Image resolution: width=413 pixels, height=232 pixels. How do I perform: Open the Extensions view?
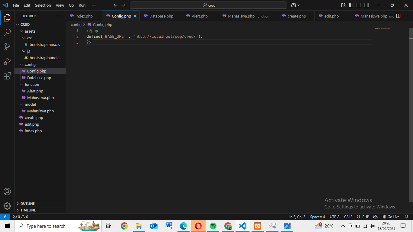pyautogui.click(x=7, y=76)
